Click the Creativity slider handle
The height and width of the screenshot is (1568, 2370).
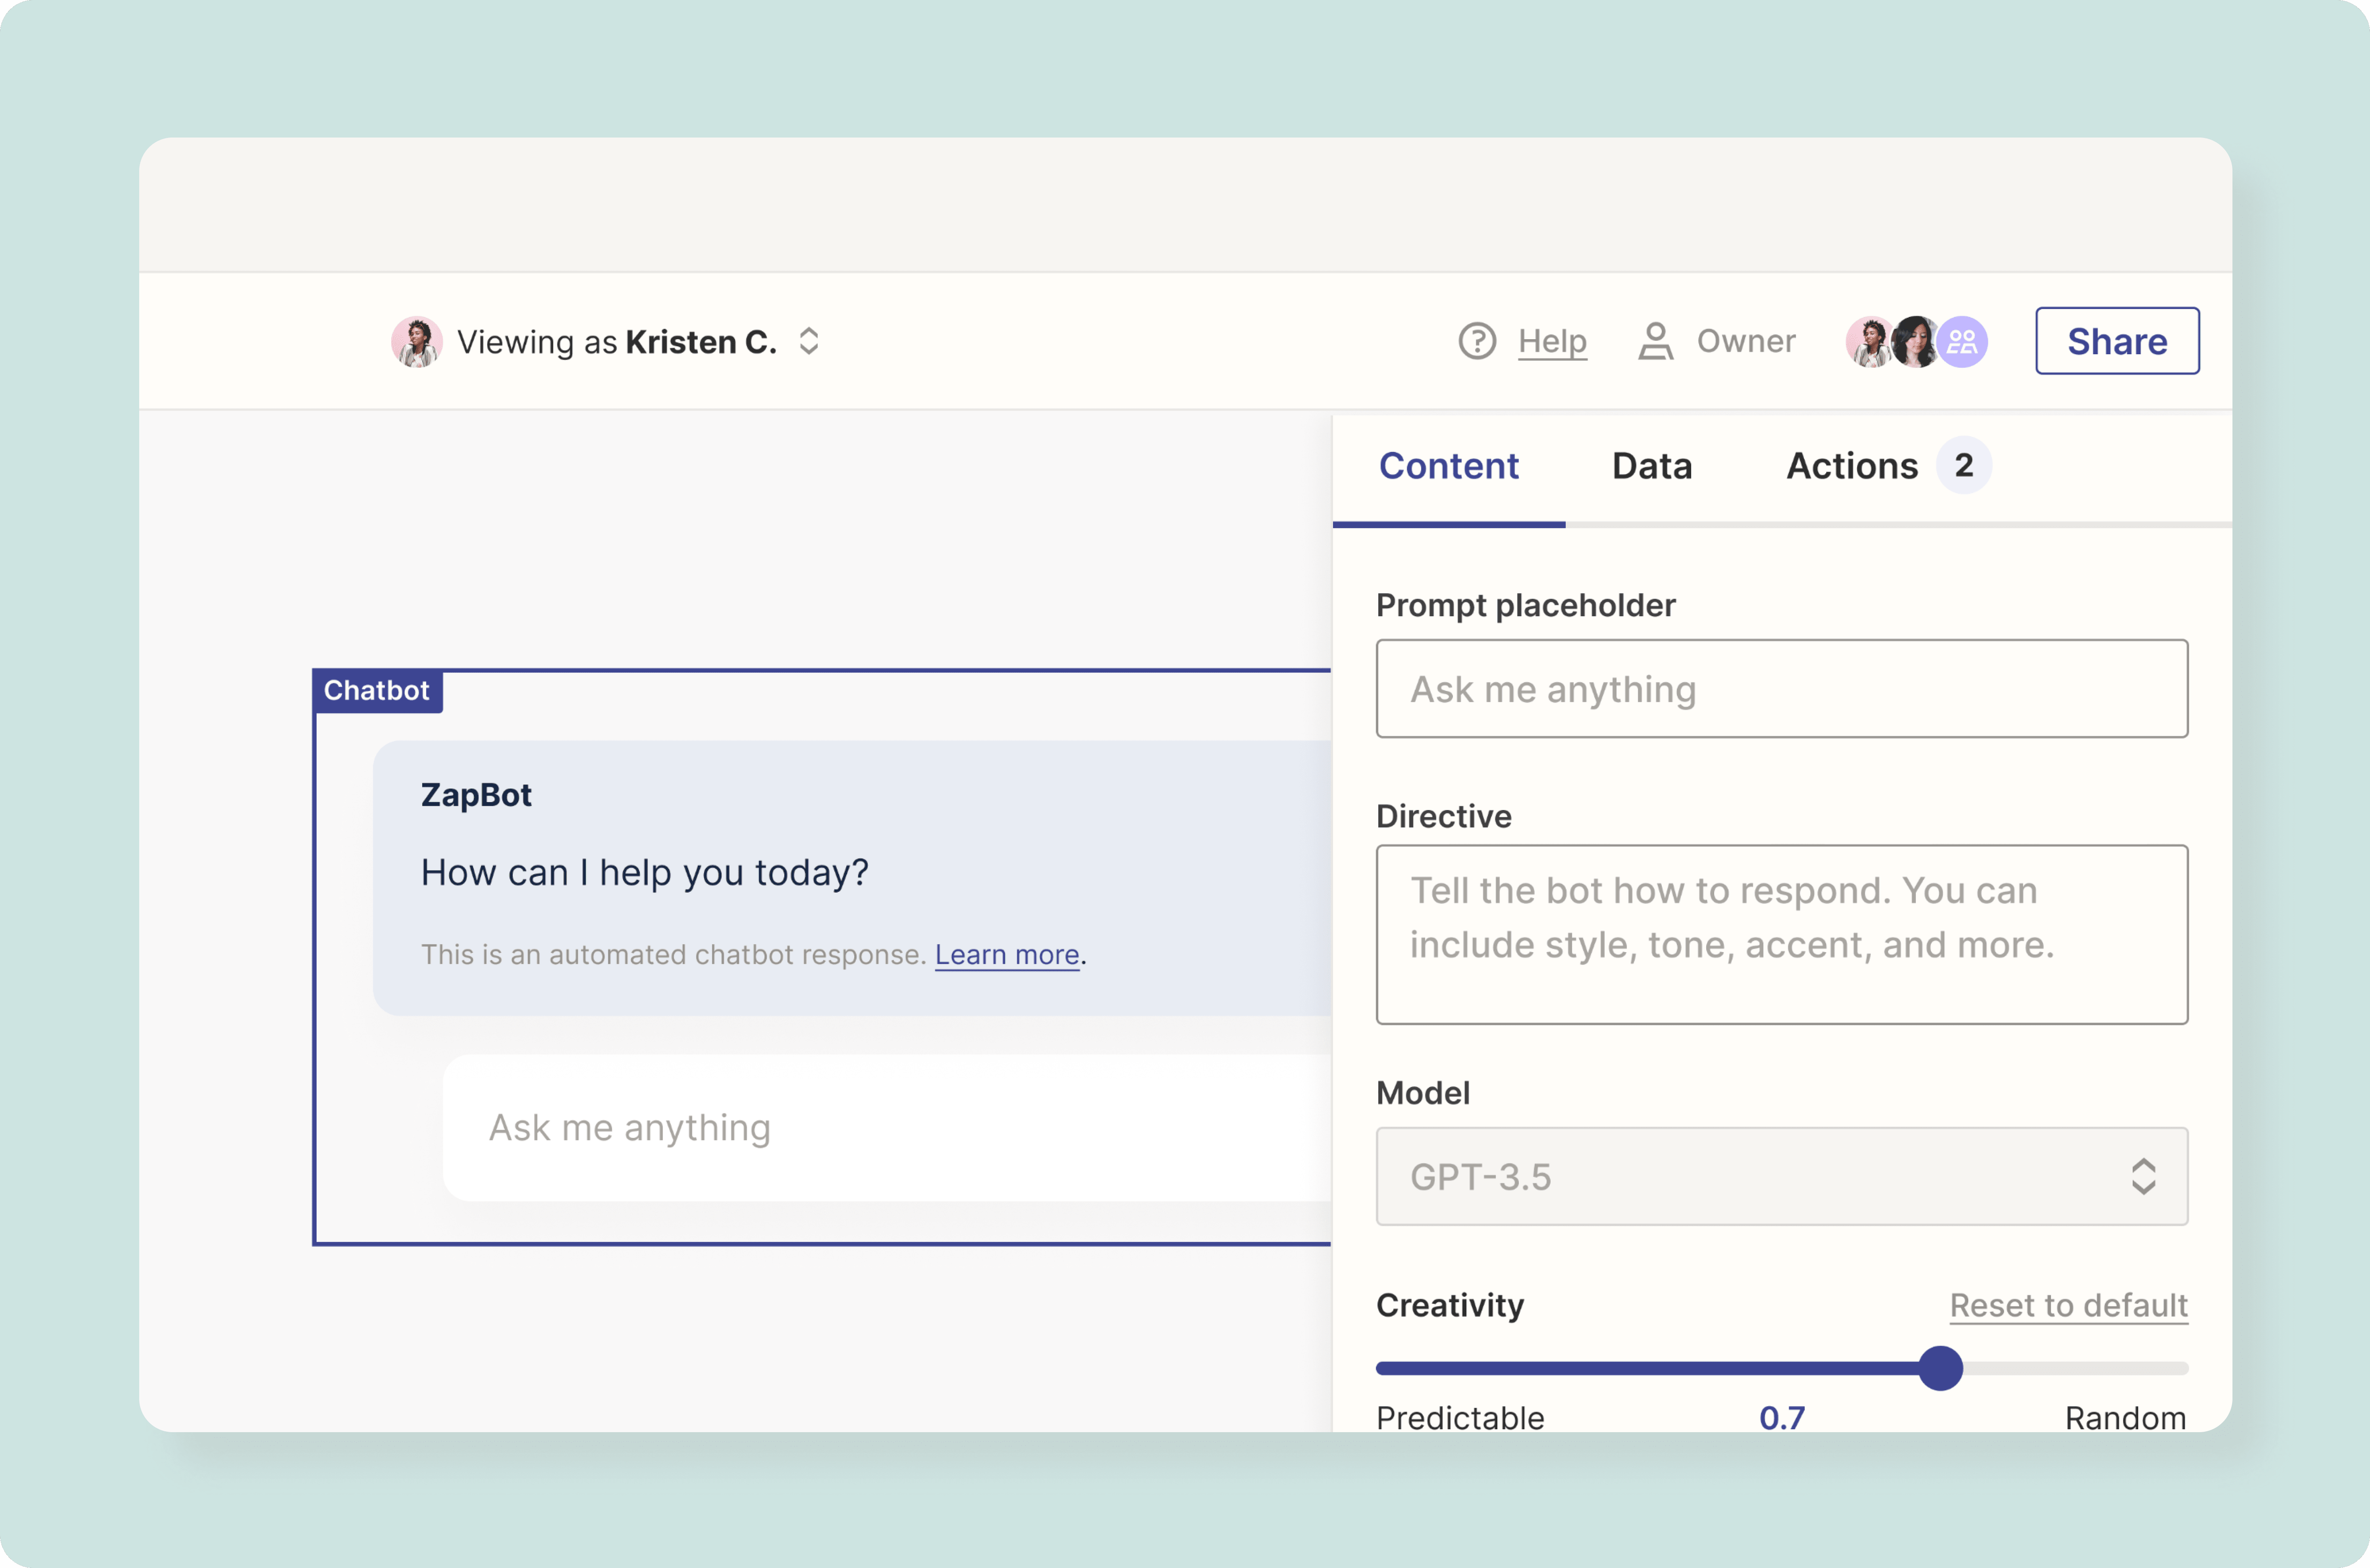coord(1940,1368)
